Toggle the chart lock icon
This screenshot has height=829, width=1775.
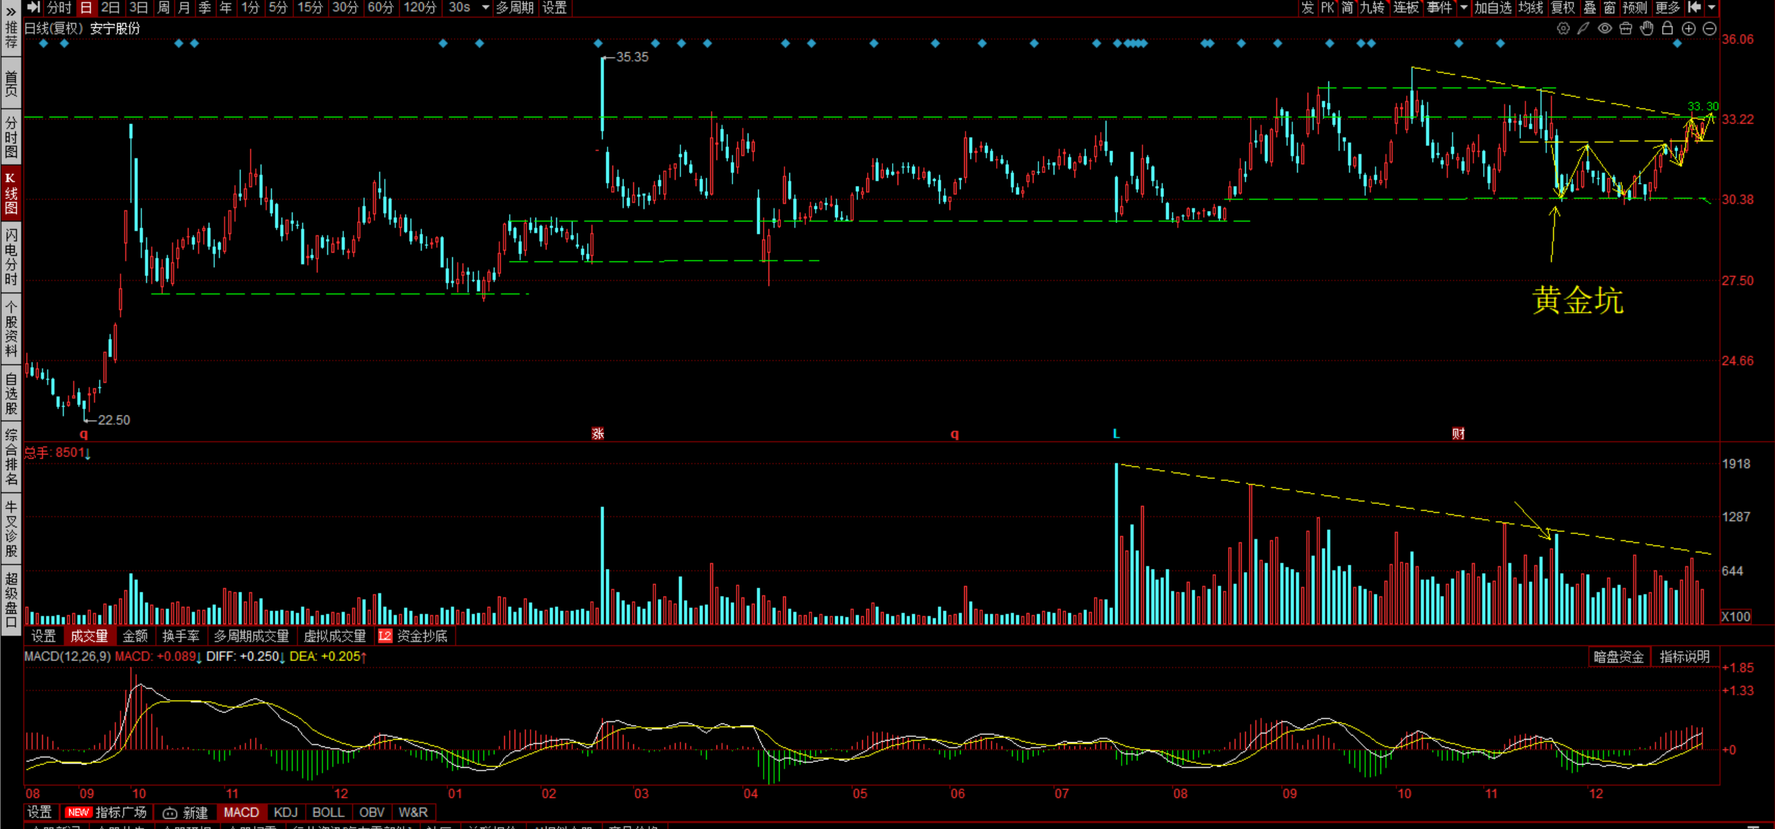(x=1667, y=28)
